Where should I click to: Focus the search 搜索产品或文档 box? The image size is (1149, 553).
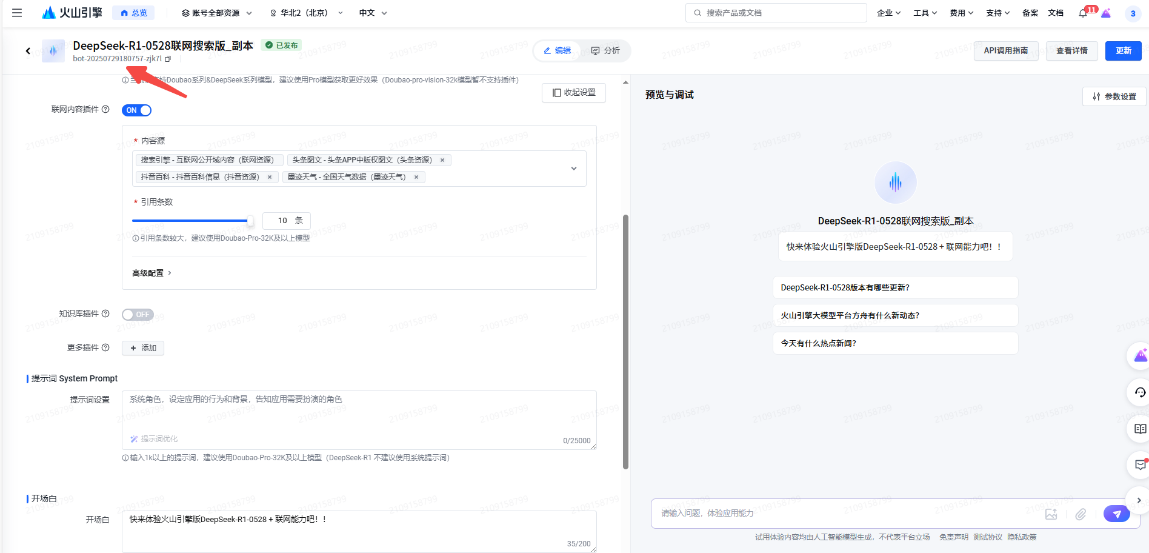click(x=776, y=13)
